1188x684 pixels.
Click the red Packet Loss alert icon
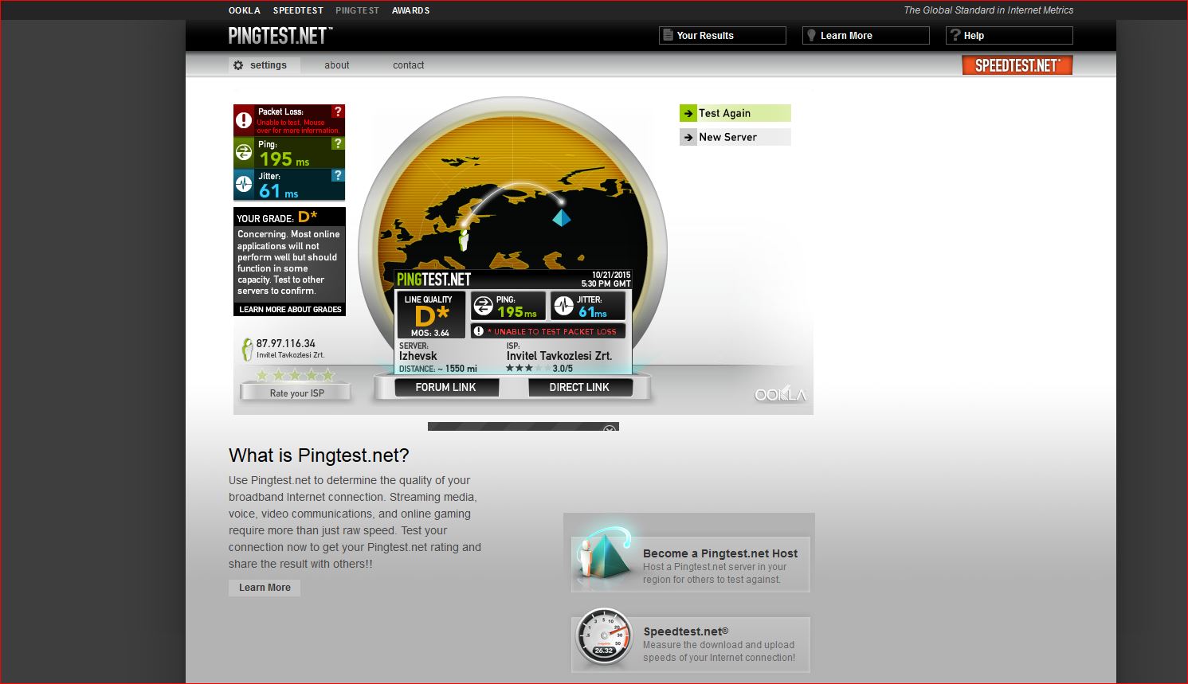click(x=244, y=120)
